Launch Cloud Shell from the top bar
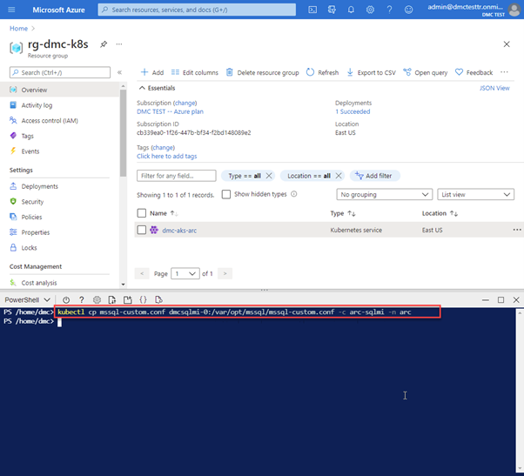 312,10
